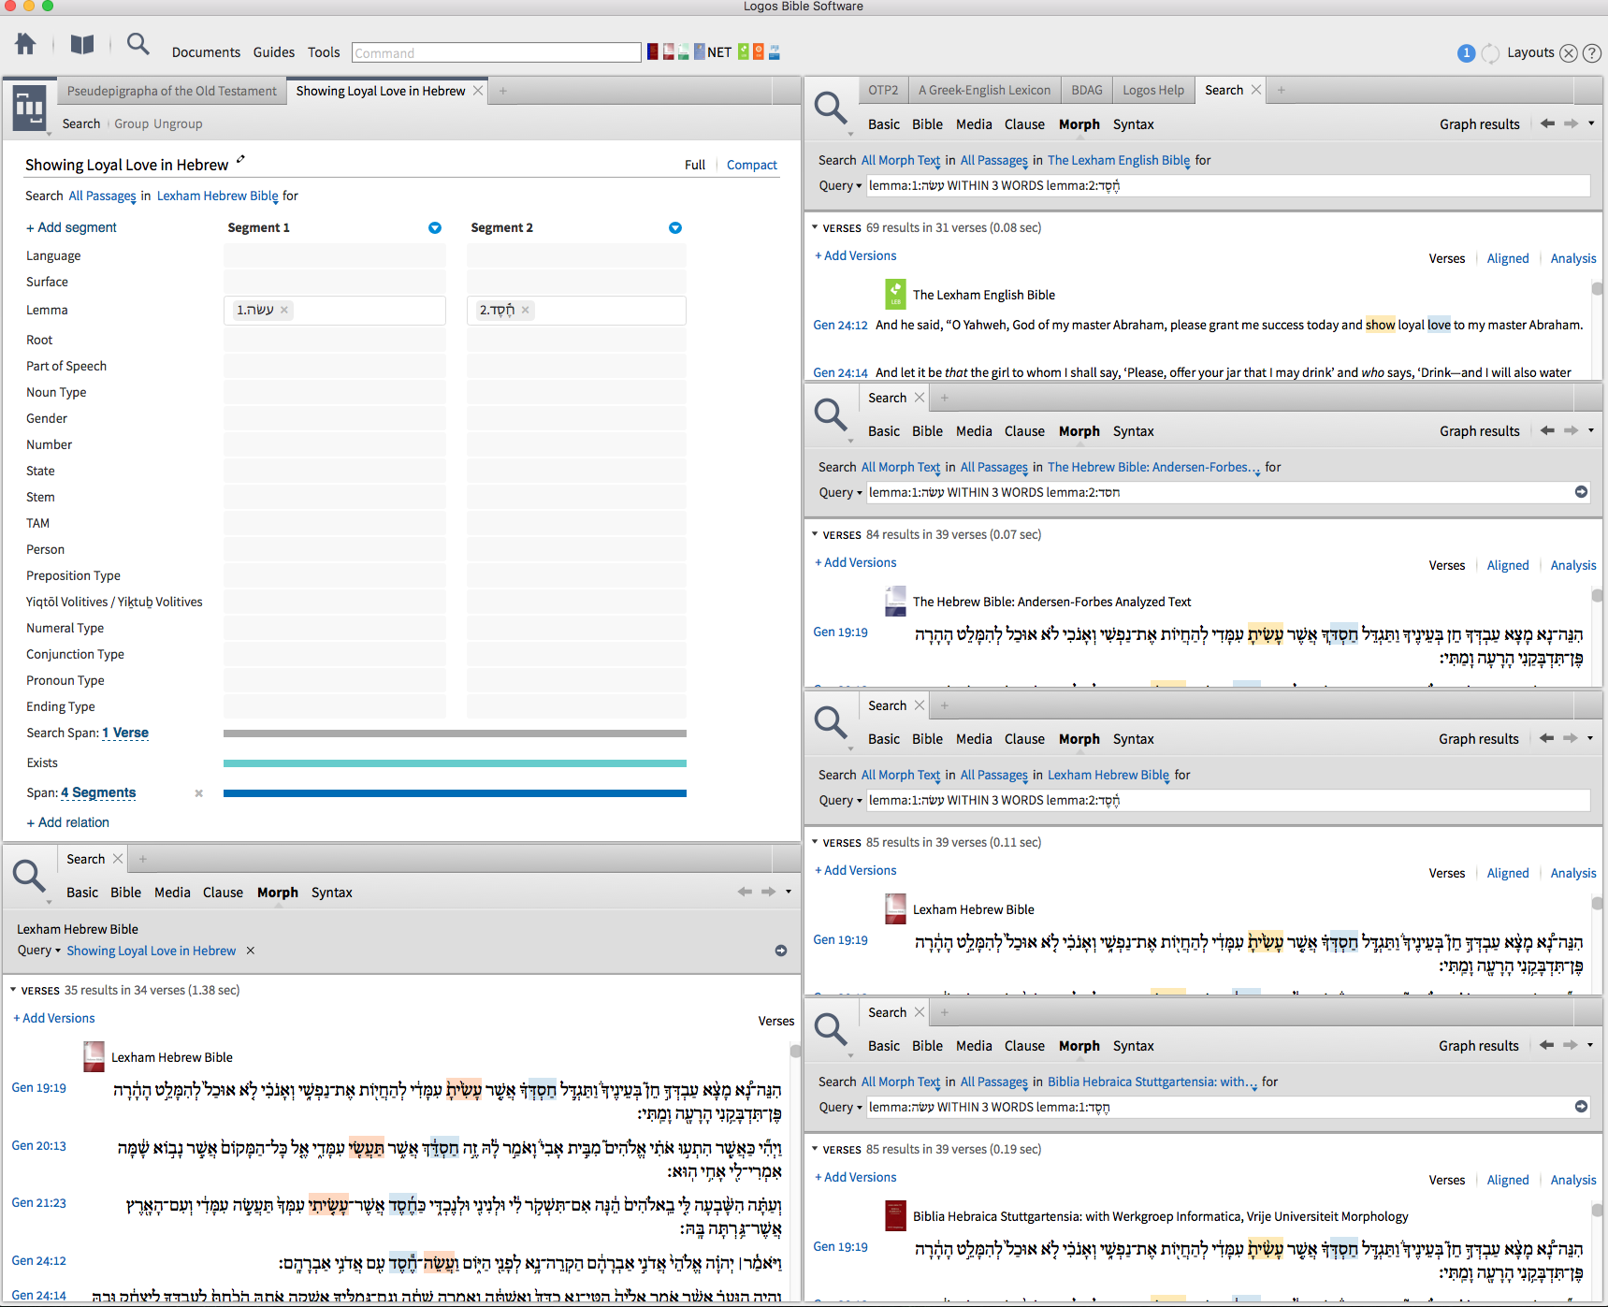
Task: Select Aligned view in Andersen-Forbes results
Action: 1508,565
